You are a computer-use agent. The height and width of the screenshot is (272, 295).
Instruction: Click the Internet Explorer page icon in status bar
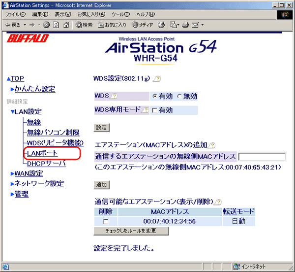point(5,267)
